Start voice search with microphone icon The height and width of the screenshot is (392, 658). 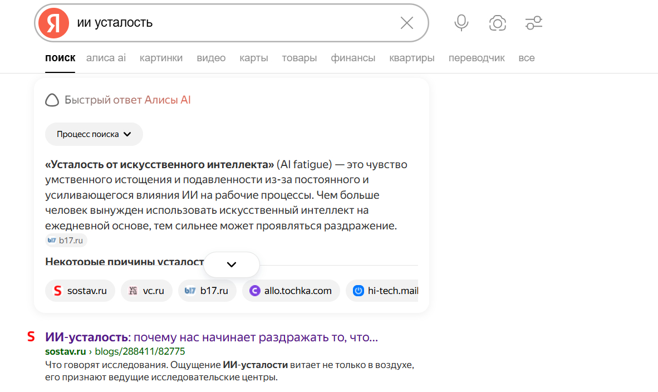[x=461, y=23]
